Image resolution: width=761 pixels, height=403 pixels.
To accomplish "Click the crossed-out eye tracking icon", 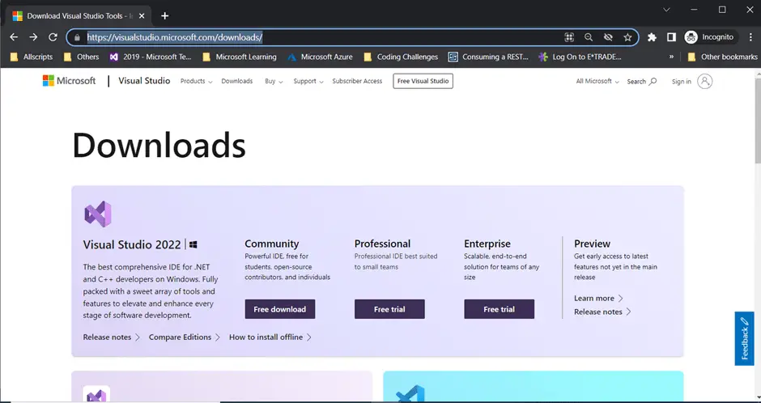I will click(x=608, y=37).
